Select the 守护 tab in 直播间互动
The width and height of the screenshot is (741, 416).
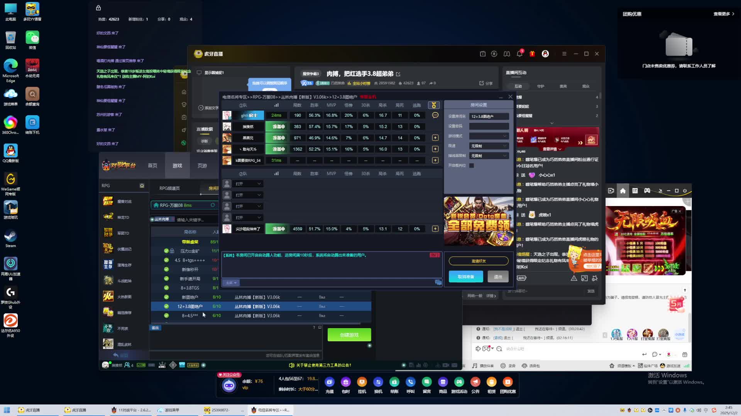pos(540,86)
